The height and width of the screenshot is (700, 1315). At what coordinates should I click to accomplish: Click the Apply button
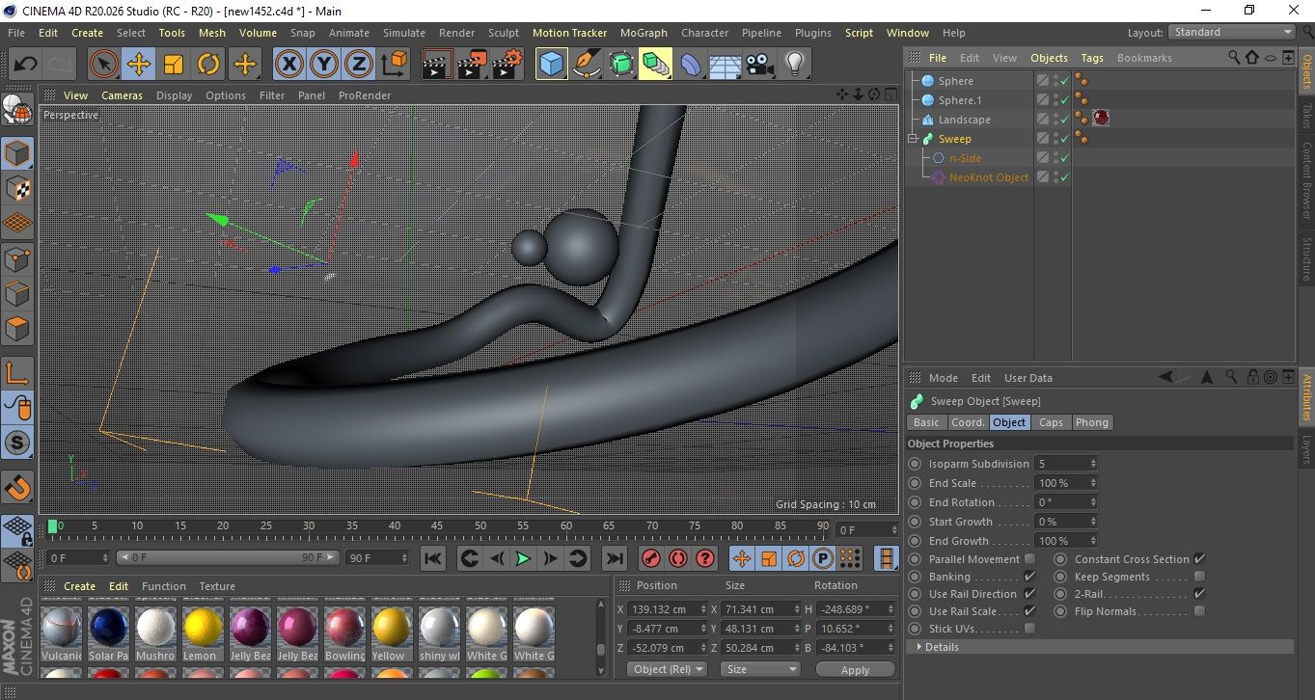pyautogui.click(x=855, y=669)
